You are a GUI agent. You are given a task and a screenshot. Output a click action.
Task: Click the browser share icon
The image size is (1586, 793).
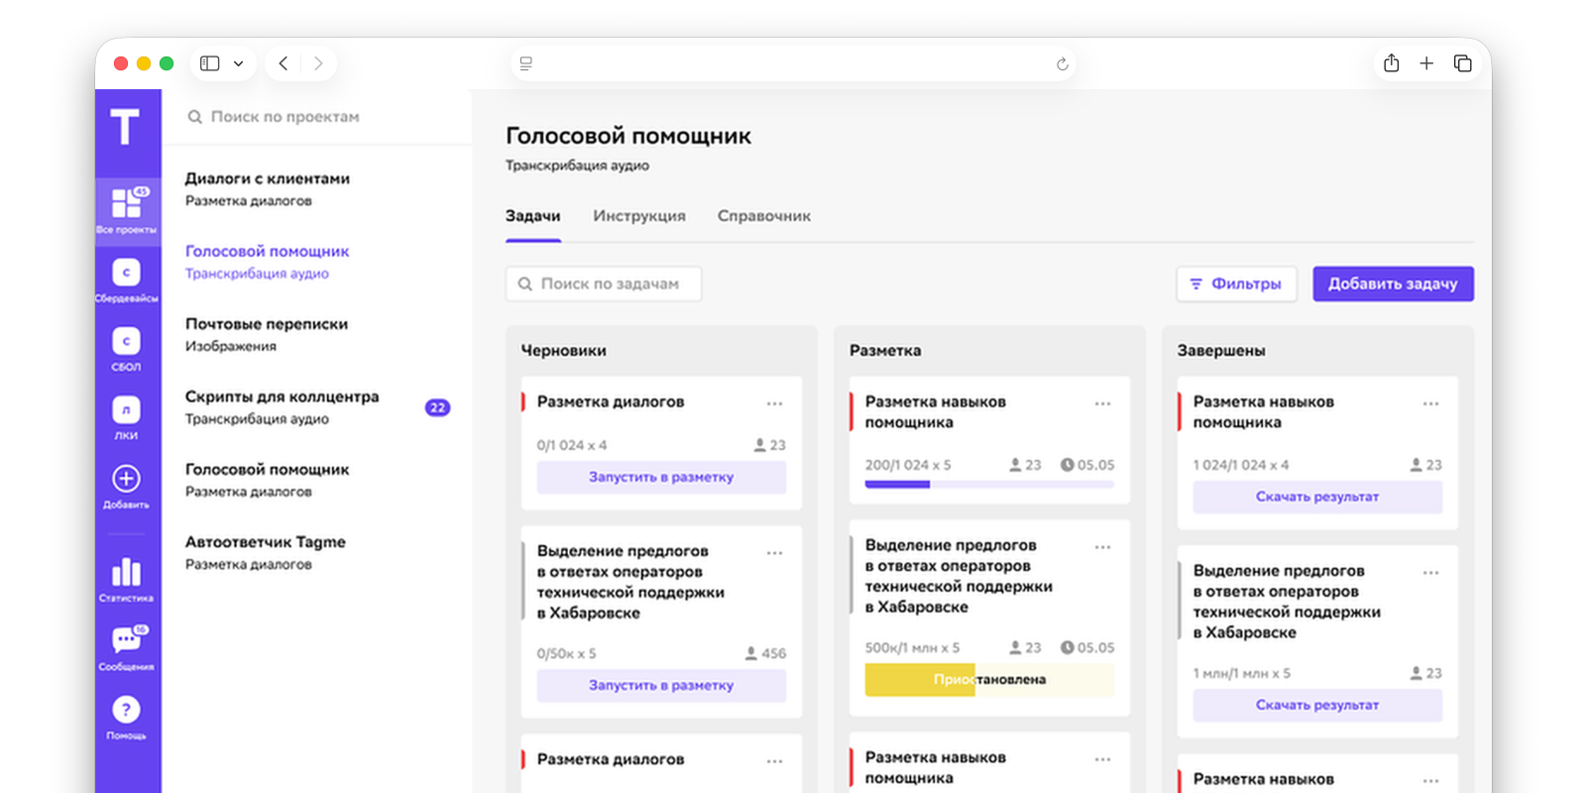1392,62
